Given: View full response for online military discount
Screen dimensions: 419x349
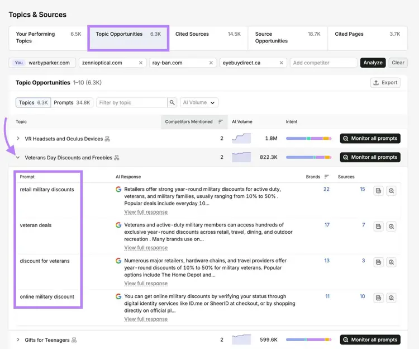Looking at the screenshot, I should (x=146, y=319).
